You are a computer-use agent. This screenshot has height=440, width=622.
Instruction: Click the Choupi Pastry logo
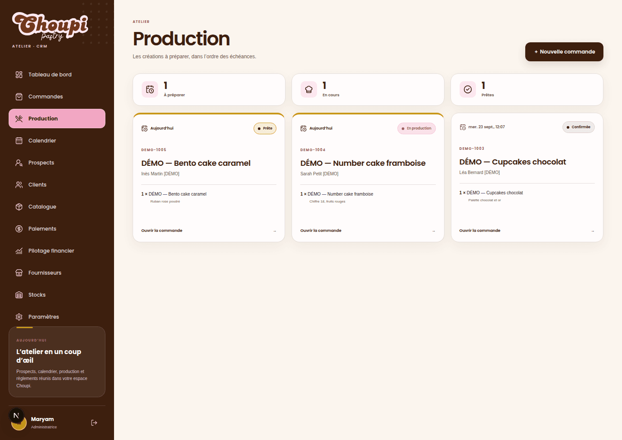click(51, 27)
